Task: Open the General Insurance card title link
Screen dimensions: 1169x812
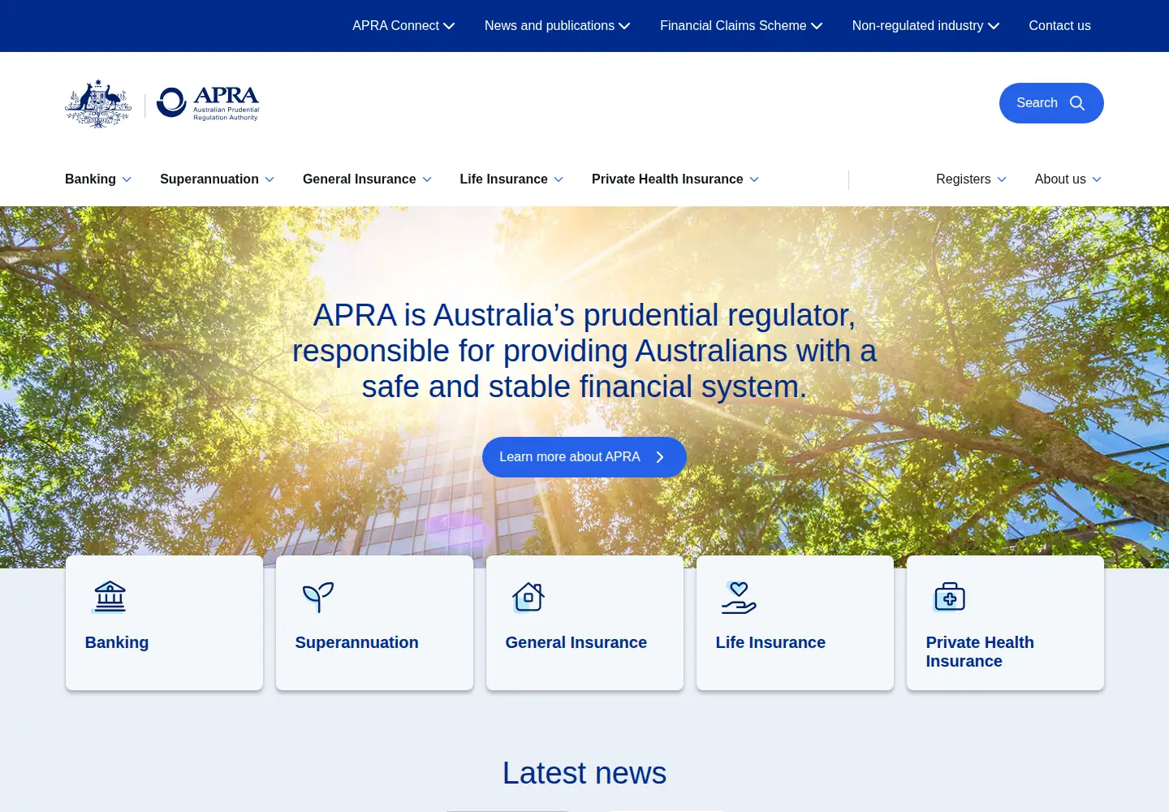Action: (x=576, y=642)
